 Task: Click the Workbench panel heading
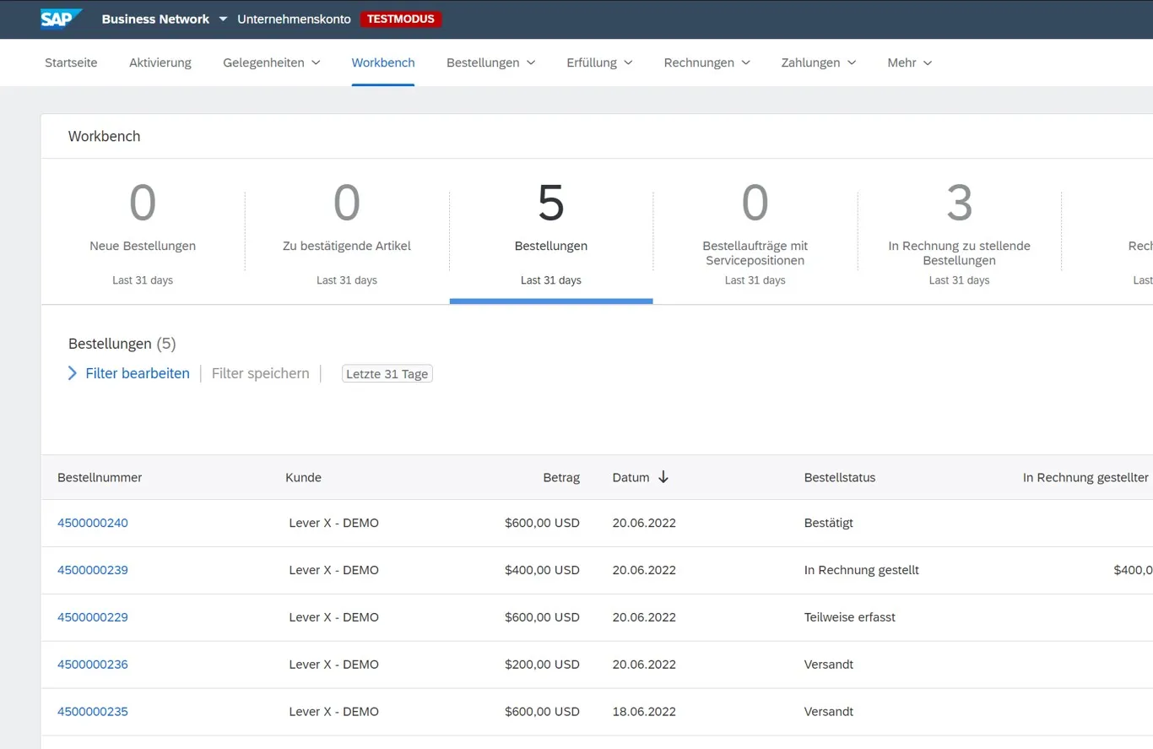104,136
